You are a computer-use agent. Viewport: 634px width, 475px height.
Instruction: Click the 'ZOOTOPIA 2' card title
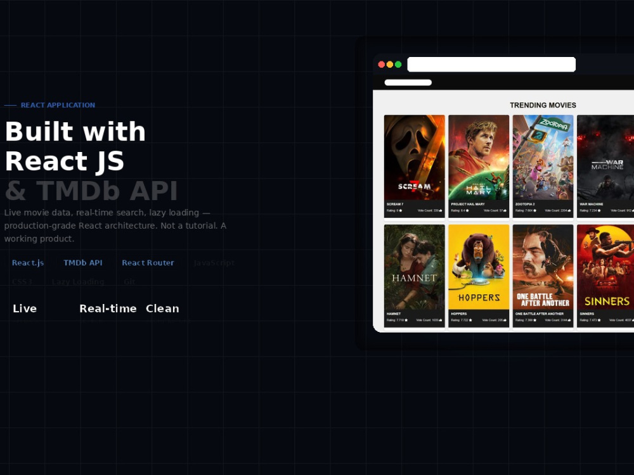coord(525,204)
